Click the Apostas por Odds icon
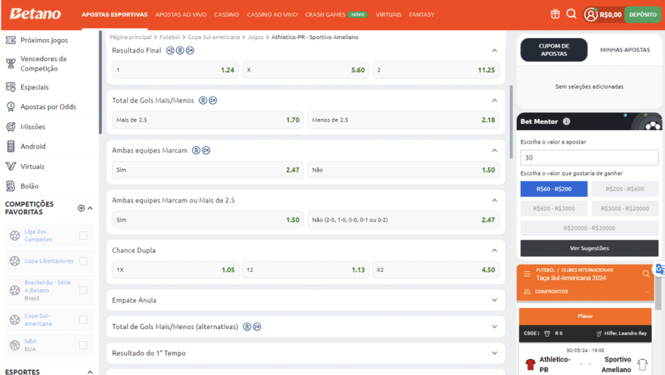 (10, 107)
